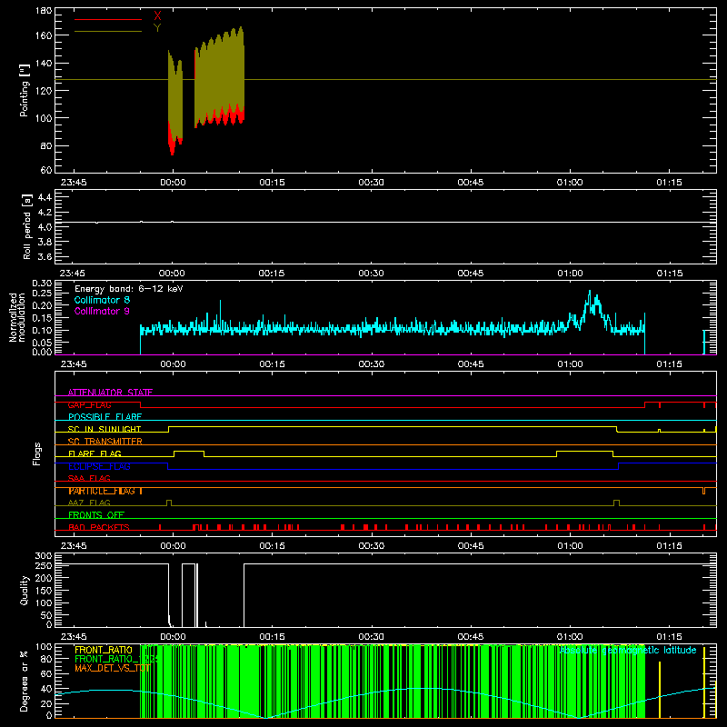The image size is (727, 727).
Task: Click the 300 tick on Quality axis
Action: point(44,556)
